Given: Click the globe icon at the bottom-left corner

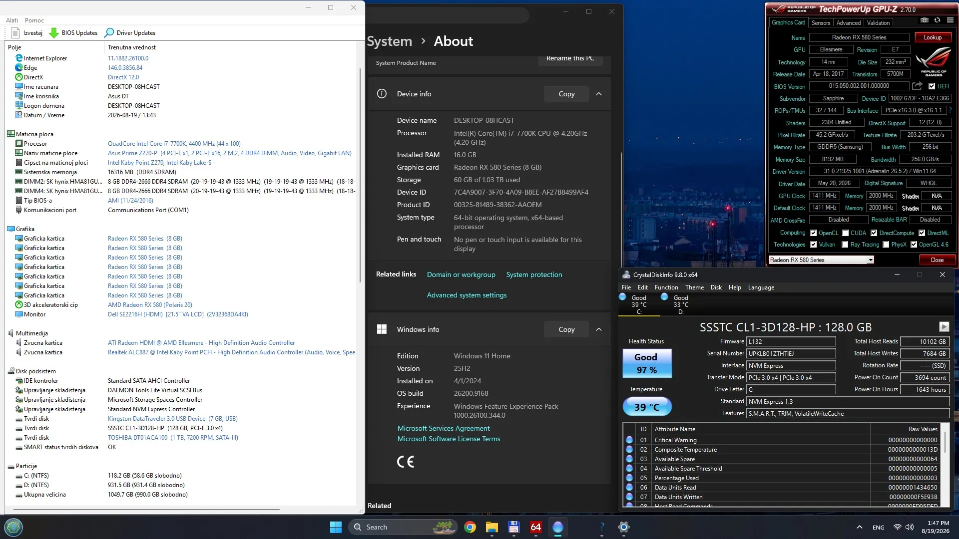Looking at the screenshot, I should pyautogui.click(x=13, y=527).
